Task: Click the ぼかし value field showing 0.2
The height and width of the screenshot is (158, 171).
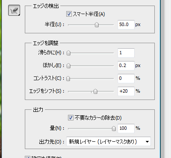Action: [x=126, y=66]
